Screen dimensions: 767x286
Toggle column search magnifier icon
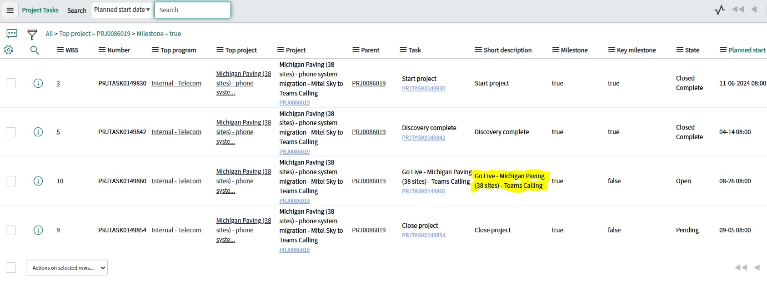tap(35, 50)
